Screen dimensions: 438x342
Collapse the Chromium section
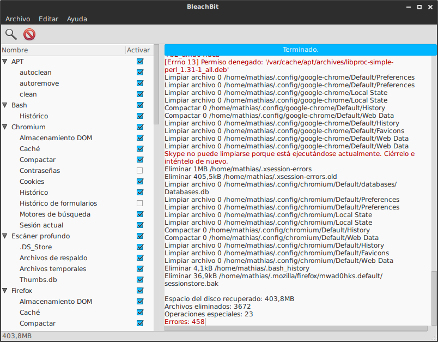(x=4, y=127)
